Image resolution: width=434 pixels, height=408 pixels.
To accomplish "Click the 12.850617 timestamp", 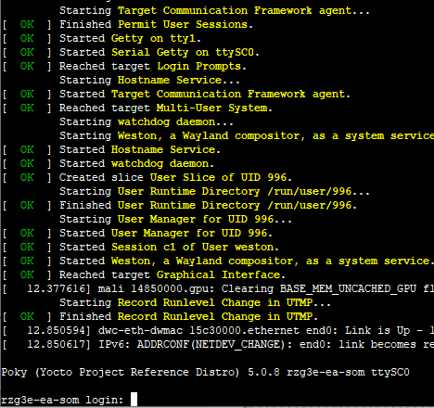I will 56,344.
